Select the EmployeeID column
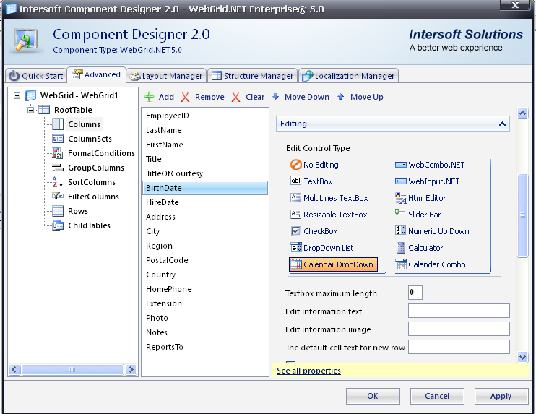The height and width of the screenshot is (414, 536). [x=204, y=116]
